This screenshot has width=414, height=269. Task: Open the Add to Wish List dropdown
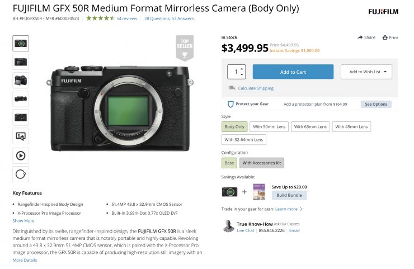[366, 72]
